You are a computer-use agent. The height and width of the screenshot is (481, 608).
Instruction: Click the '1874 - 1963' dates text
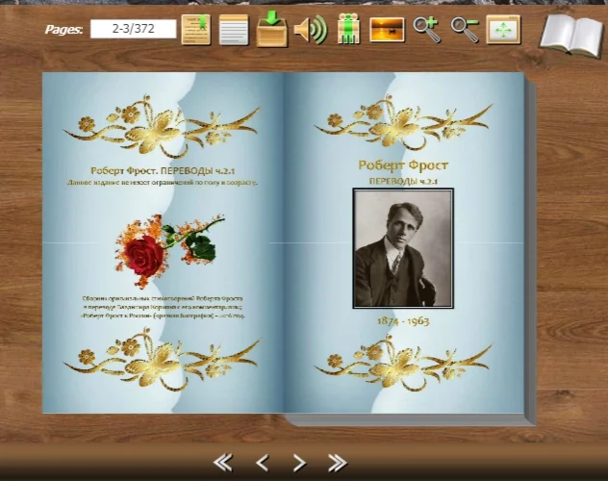click(403, 321)
